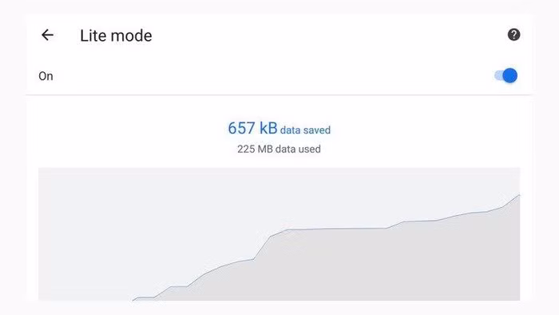Click the "225 MB data used" text

click(279, 149)
